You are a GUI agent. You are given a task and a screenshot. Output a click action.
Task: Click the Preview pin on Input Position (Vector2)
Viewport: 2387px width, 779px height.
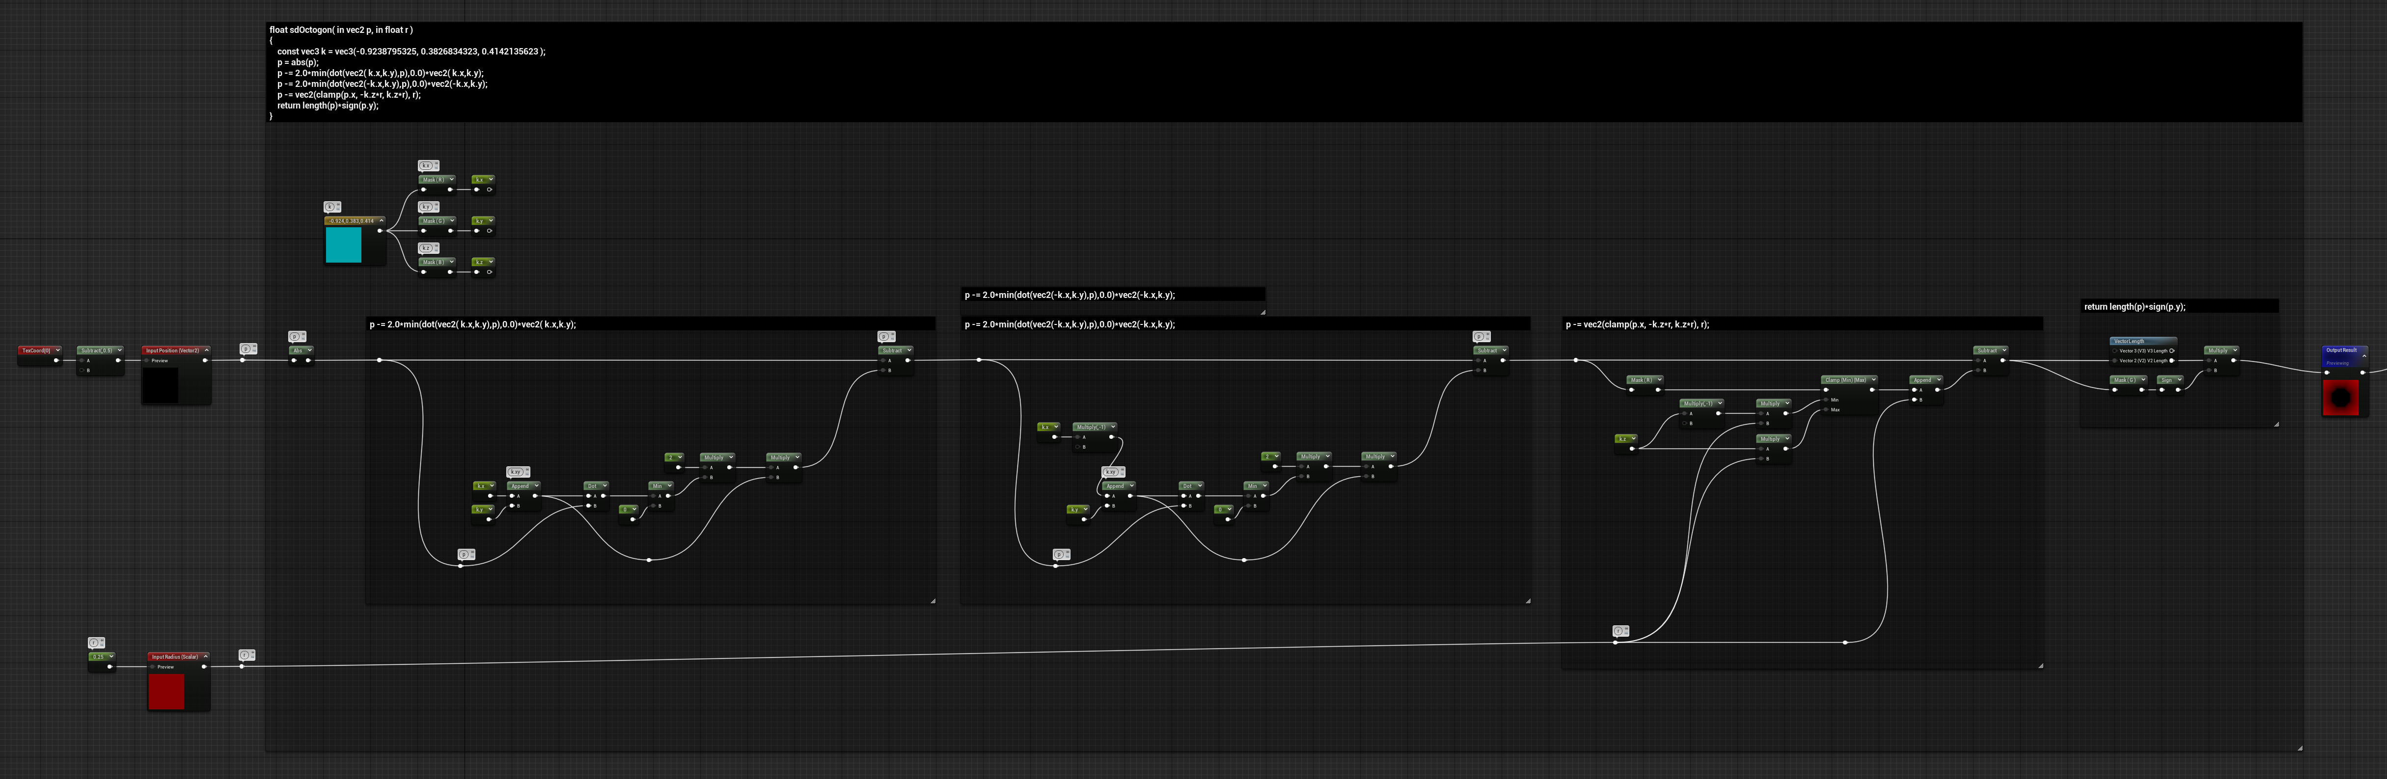click(x=146, y=360)
